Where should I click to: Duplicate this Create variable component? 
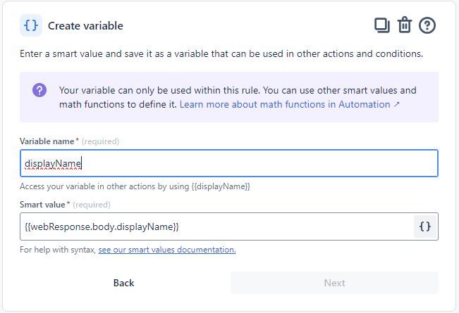pos(381,25)
